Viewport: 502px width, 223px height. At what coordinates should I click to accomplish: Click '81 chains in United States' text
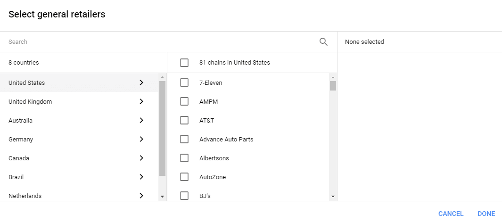(235, 63)
